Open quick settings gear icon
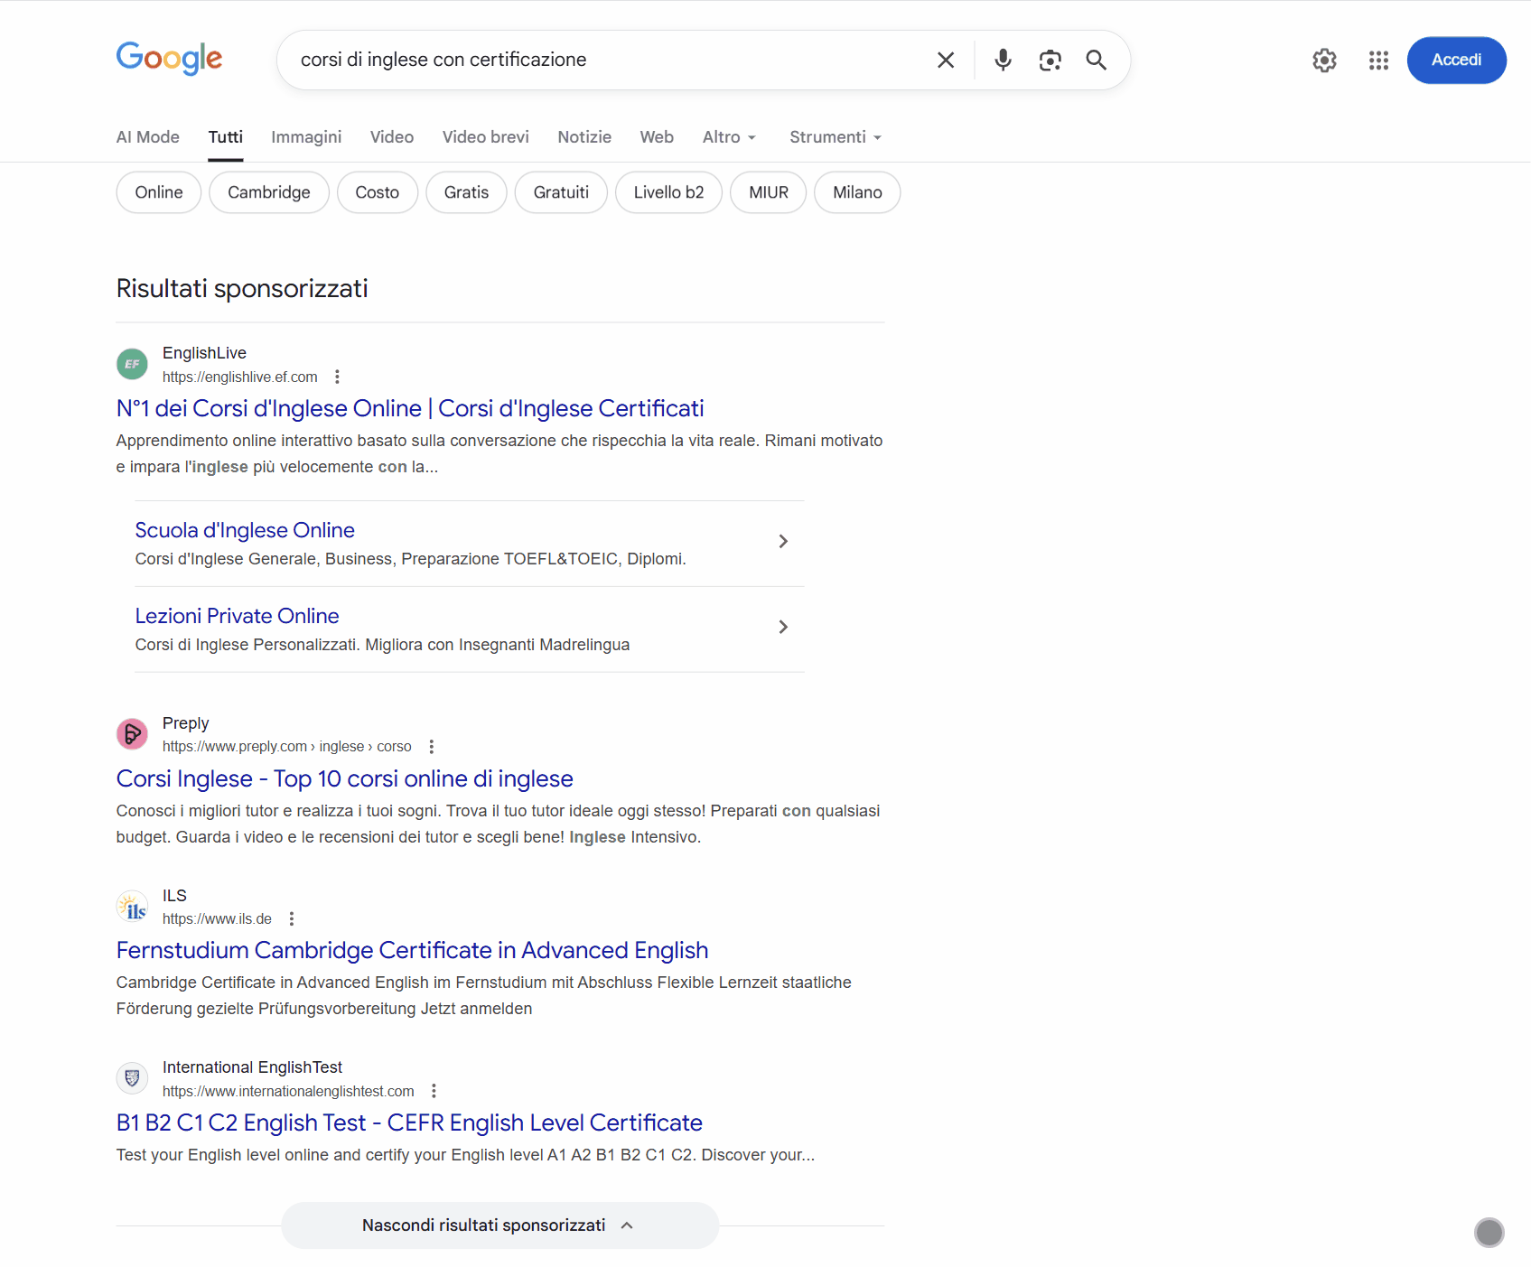Viewport: 1531px width, 1267px height. (1324, 60)
